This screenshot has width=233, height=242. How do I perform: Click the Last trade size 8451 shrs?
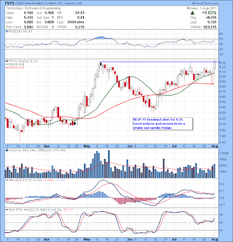point(76,22)
